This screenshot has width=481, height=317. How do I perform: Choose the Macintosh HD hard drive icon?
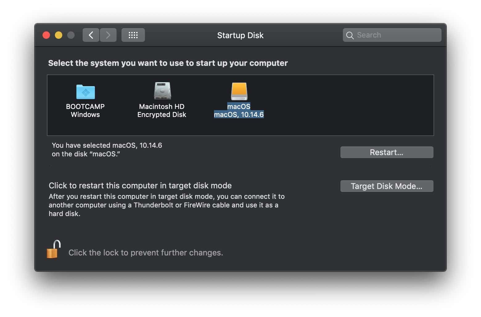tap(162, 91)
